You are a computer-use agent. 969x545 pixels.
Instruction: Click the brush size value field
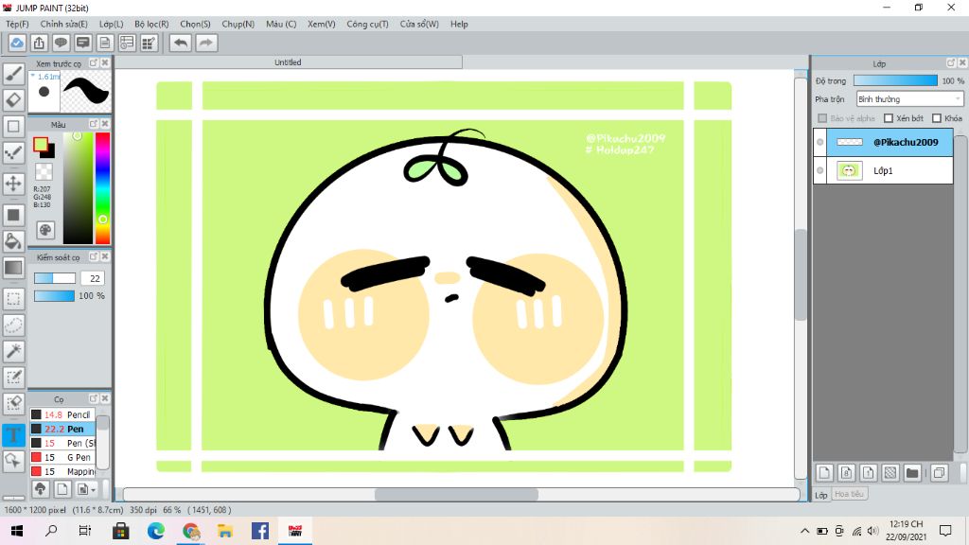93,279
